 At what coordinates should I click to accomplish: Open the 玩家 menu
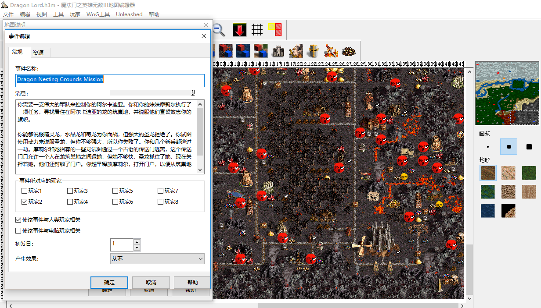pyautogui.click(x=75, y=14)
